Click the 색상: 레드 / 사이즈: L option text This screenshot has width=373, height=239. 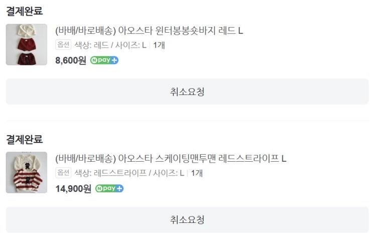tap(110, 45)
